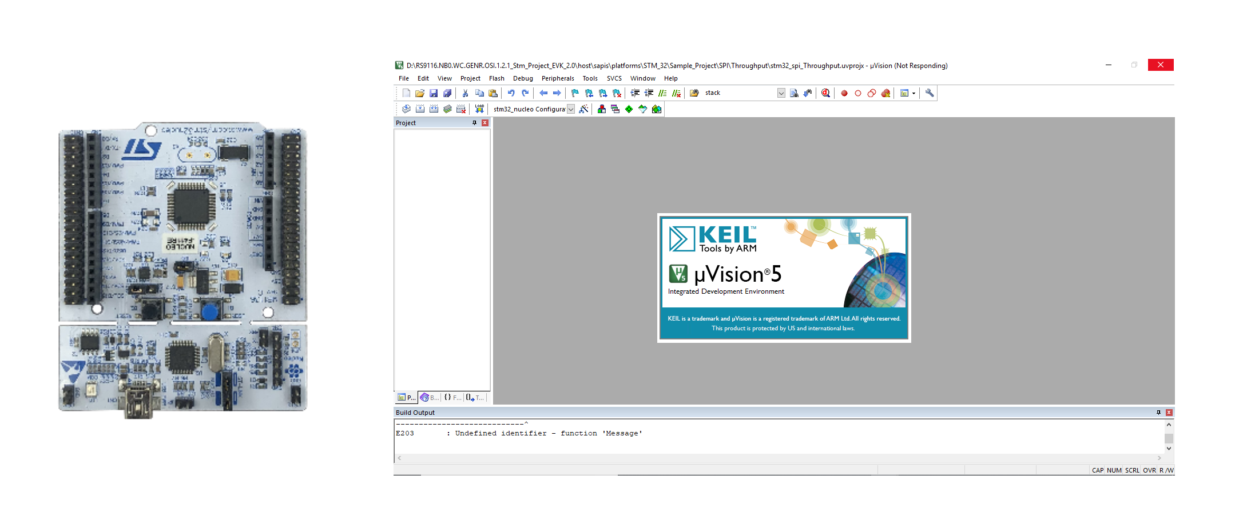Download code to flash with LOAD
Image resolution: width=1239 pixels, height=520 pixels.
pyautogui.click(x=479, y=109)
